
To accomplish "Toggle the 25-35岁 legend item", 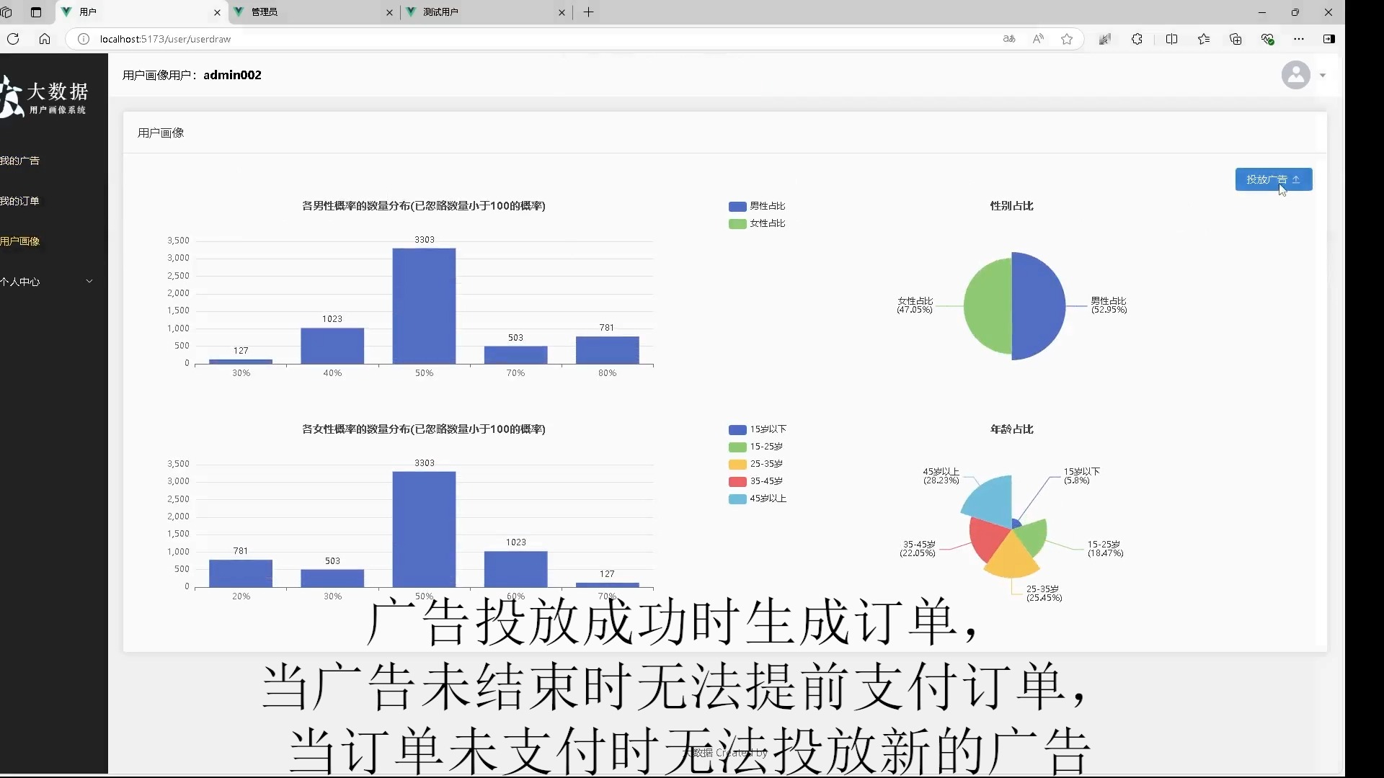I will [756, 464].
